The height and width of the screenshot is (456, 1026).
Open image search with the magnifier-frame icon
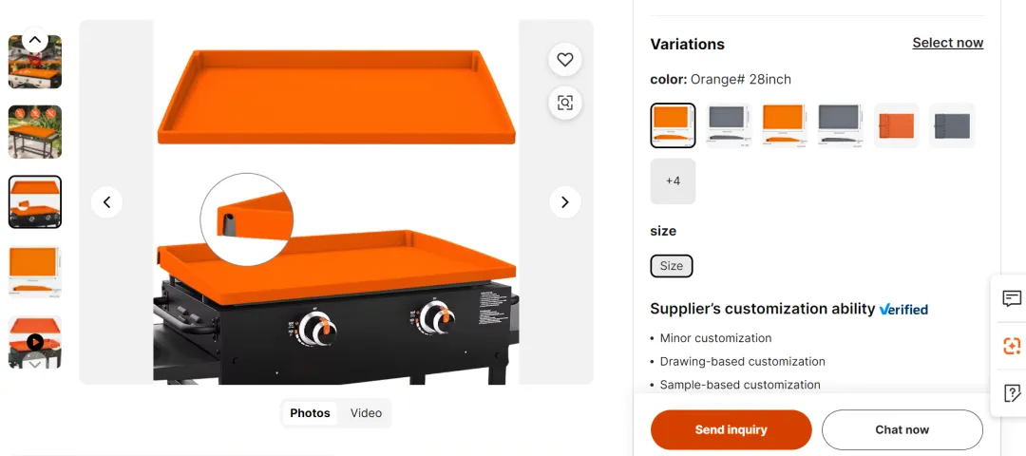coord(564,103)
